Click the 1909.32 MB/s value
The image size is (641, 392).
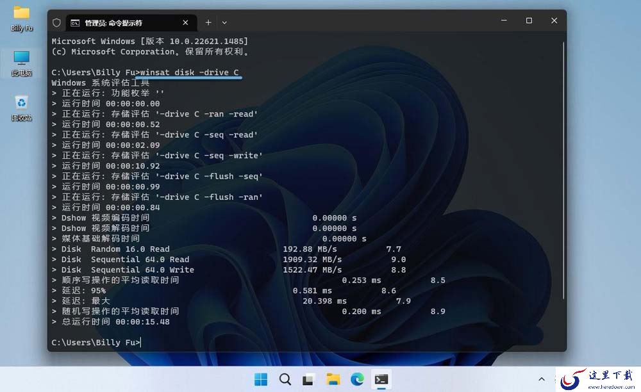click(312, 259)
